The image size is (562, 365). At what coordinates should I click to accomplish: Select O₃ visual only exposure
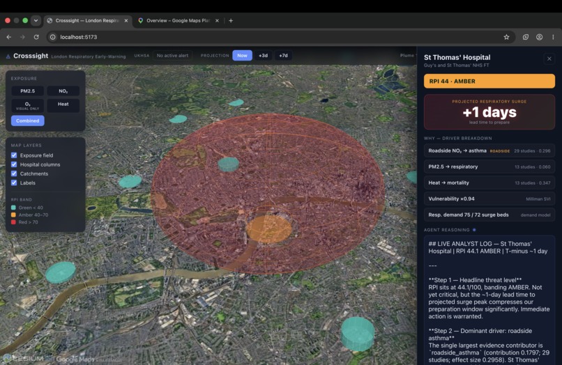tap(28, 106)
